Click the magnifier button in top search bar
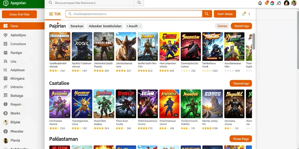This screenshot has width=299, height=149. click(139, 3)
